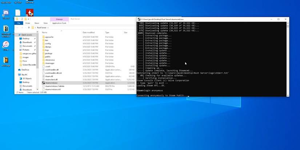Image resolution: width=300 pixels, height=150 pixels.
Task: Open Downloads in Quick access
Action: click(x=27, y=42)
